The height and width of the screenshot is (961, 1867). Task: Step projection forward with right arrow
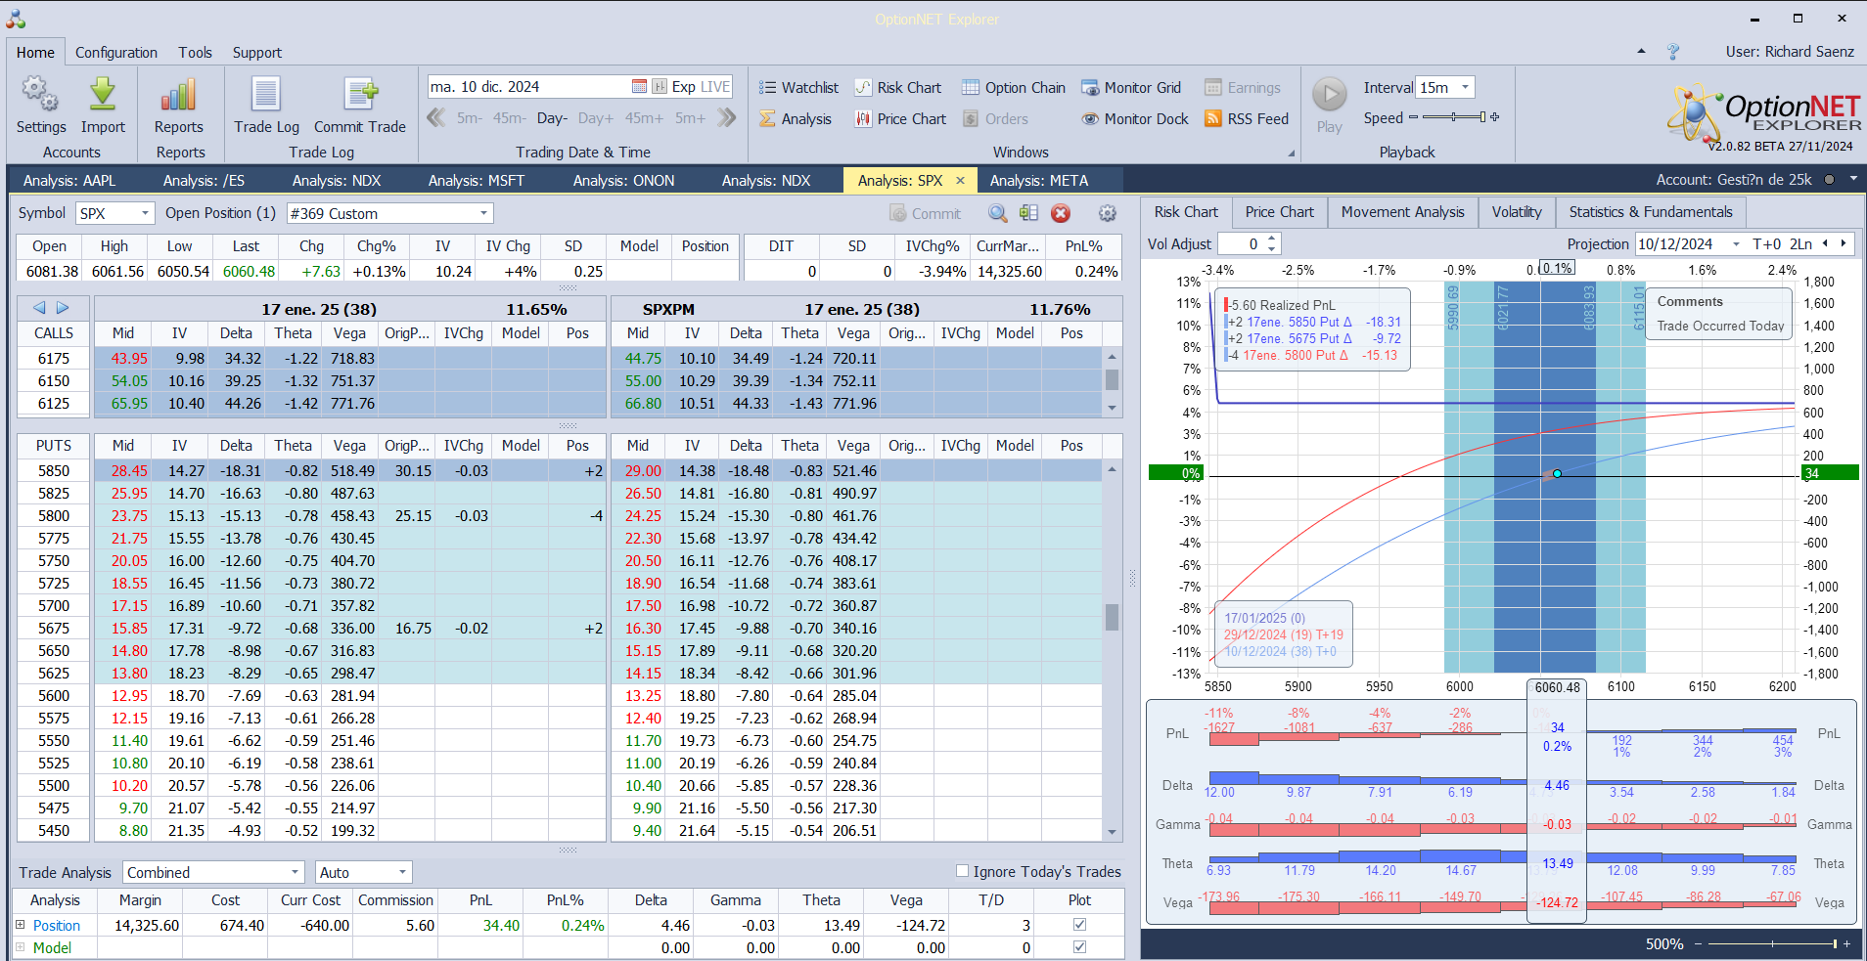coord(1844,243)
